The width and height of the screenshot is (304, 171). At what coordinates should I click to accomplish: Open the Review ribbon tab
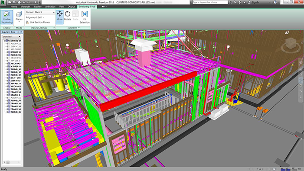tap(38, 6)
